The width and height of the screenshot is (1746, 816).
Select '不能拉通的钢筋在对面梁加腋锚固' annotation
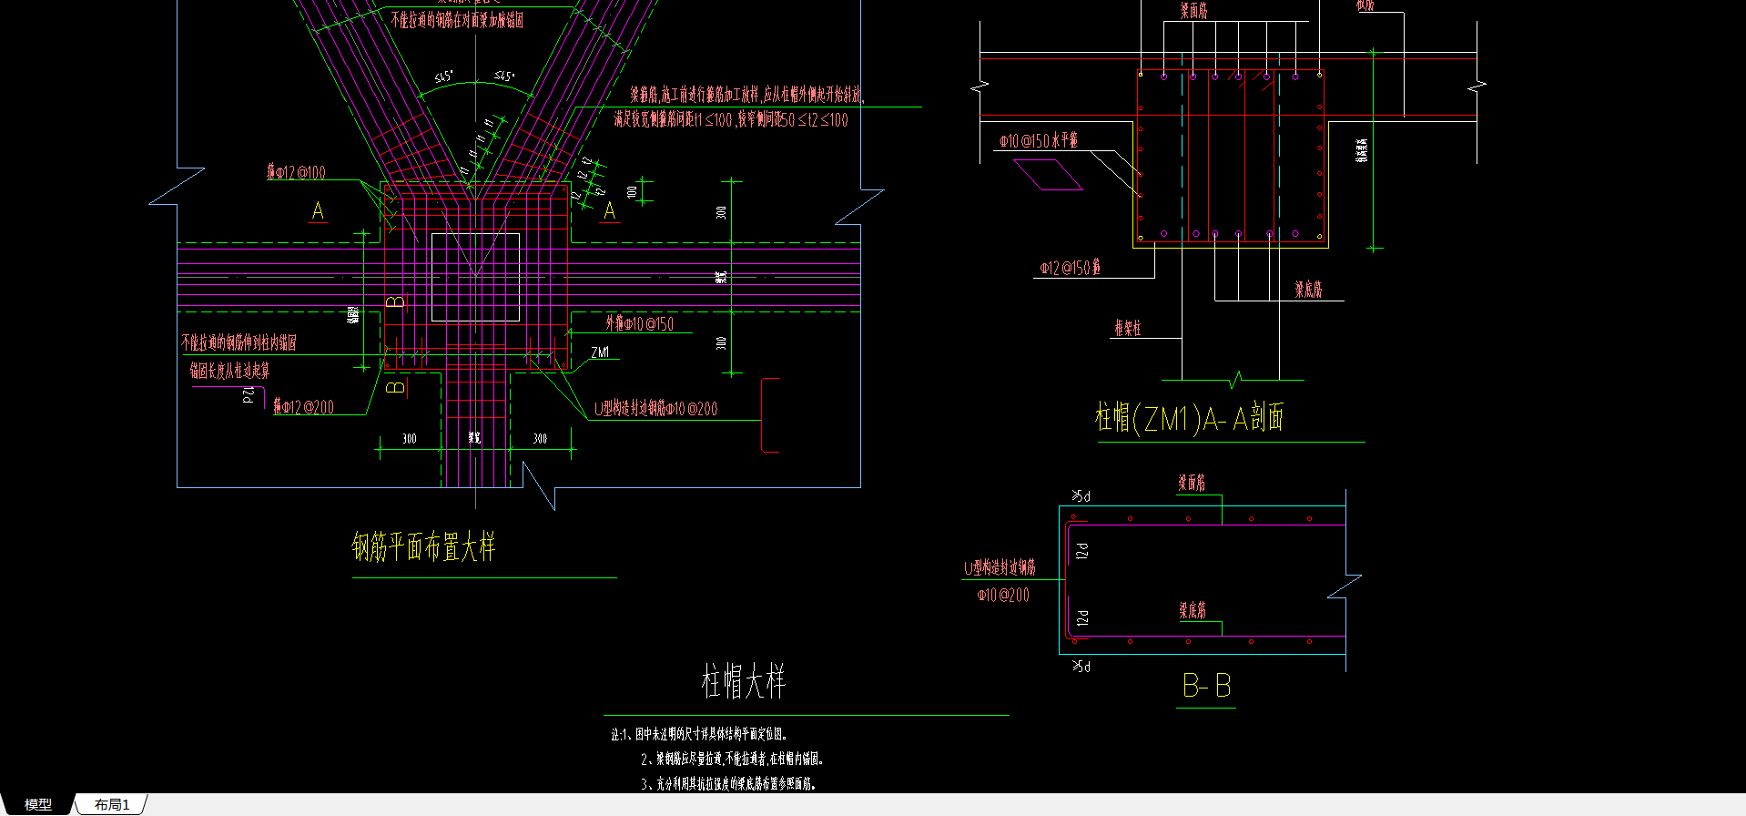point(457,20)
